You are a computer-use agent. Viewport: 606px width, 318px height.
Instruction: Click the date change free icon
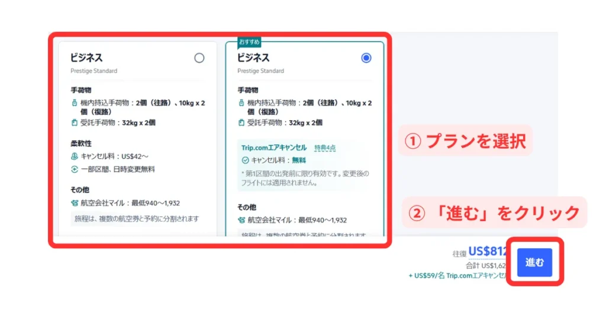point(74,169)
